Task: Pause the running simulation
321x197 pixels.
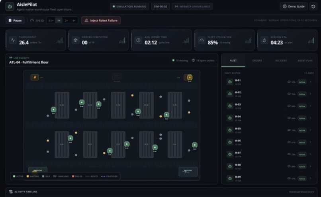Action: 15,20
